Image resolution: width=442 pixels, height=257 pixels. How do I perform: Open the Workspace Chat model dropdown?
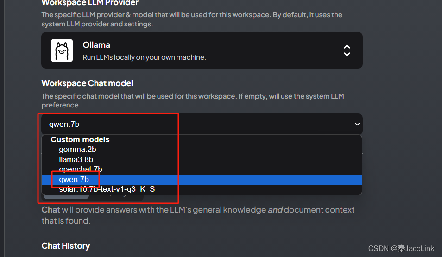pyautogui.click(x=202, y=124)
